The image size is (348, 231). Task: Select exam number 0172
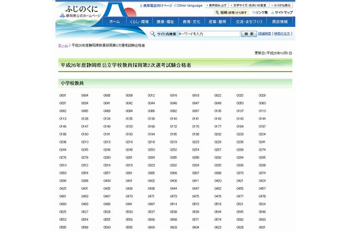click(173, 126)
